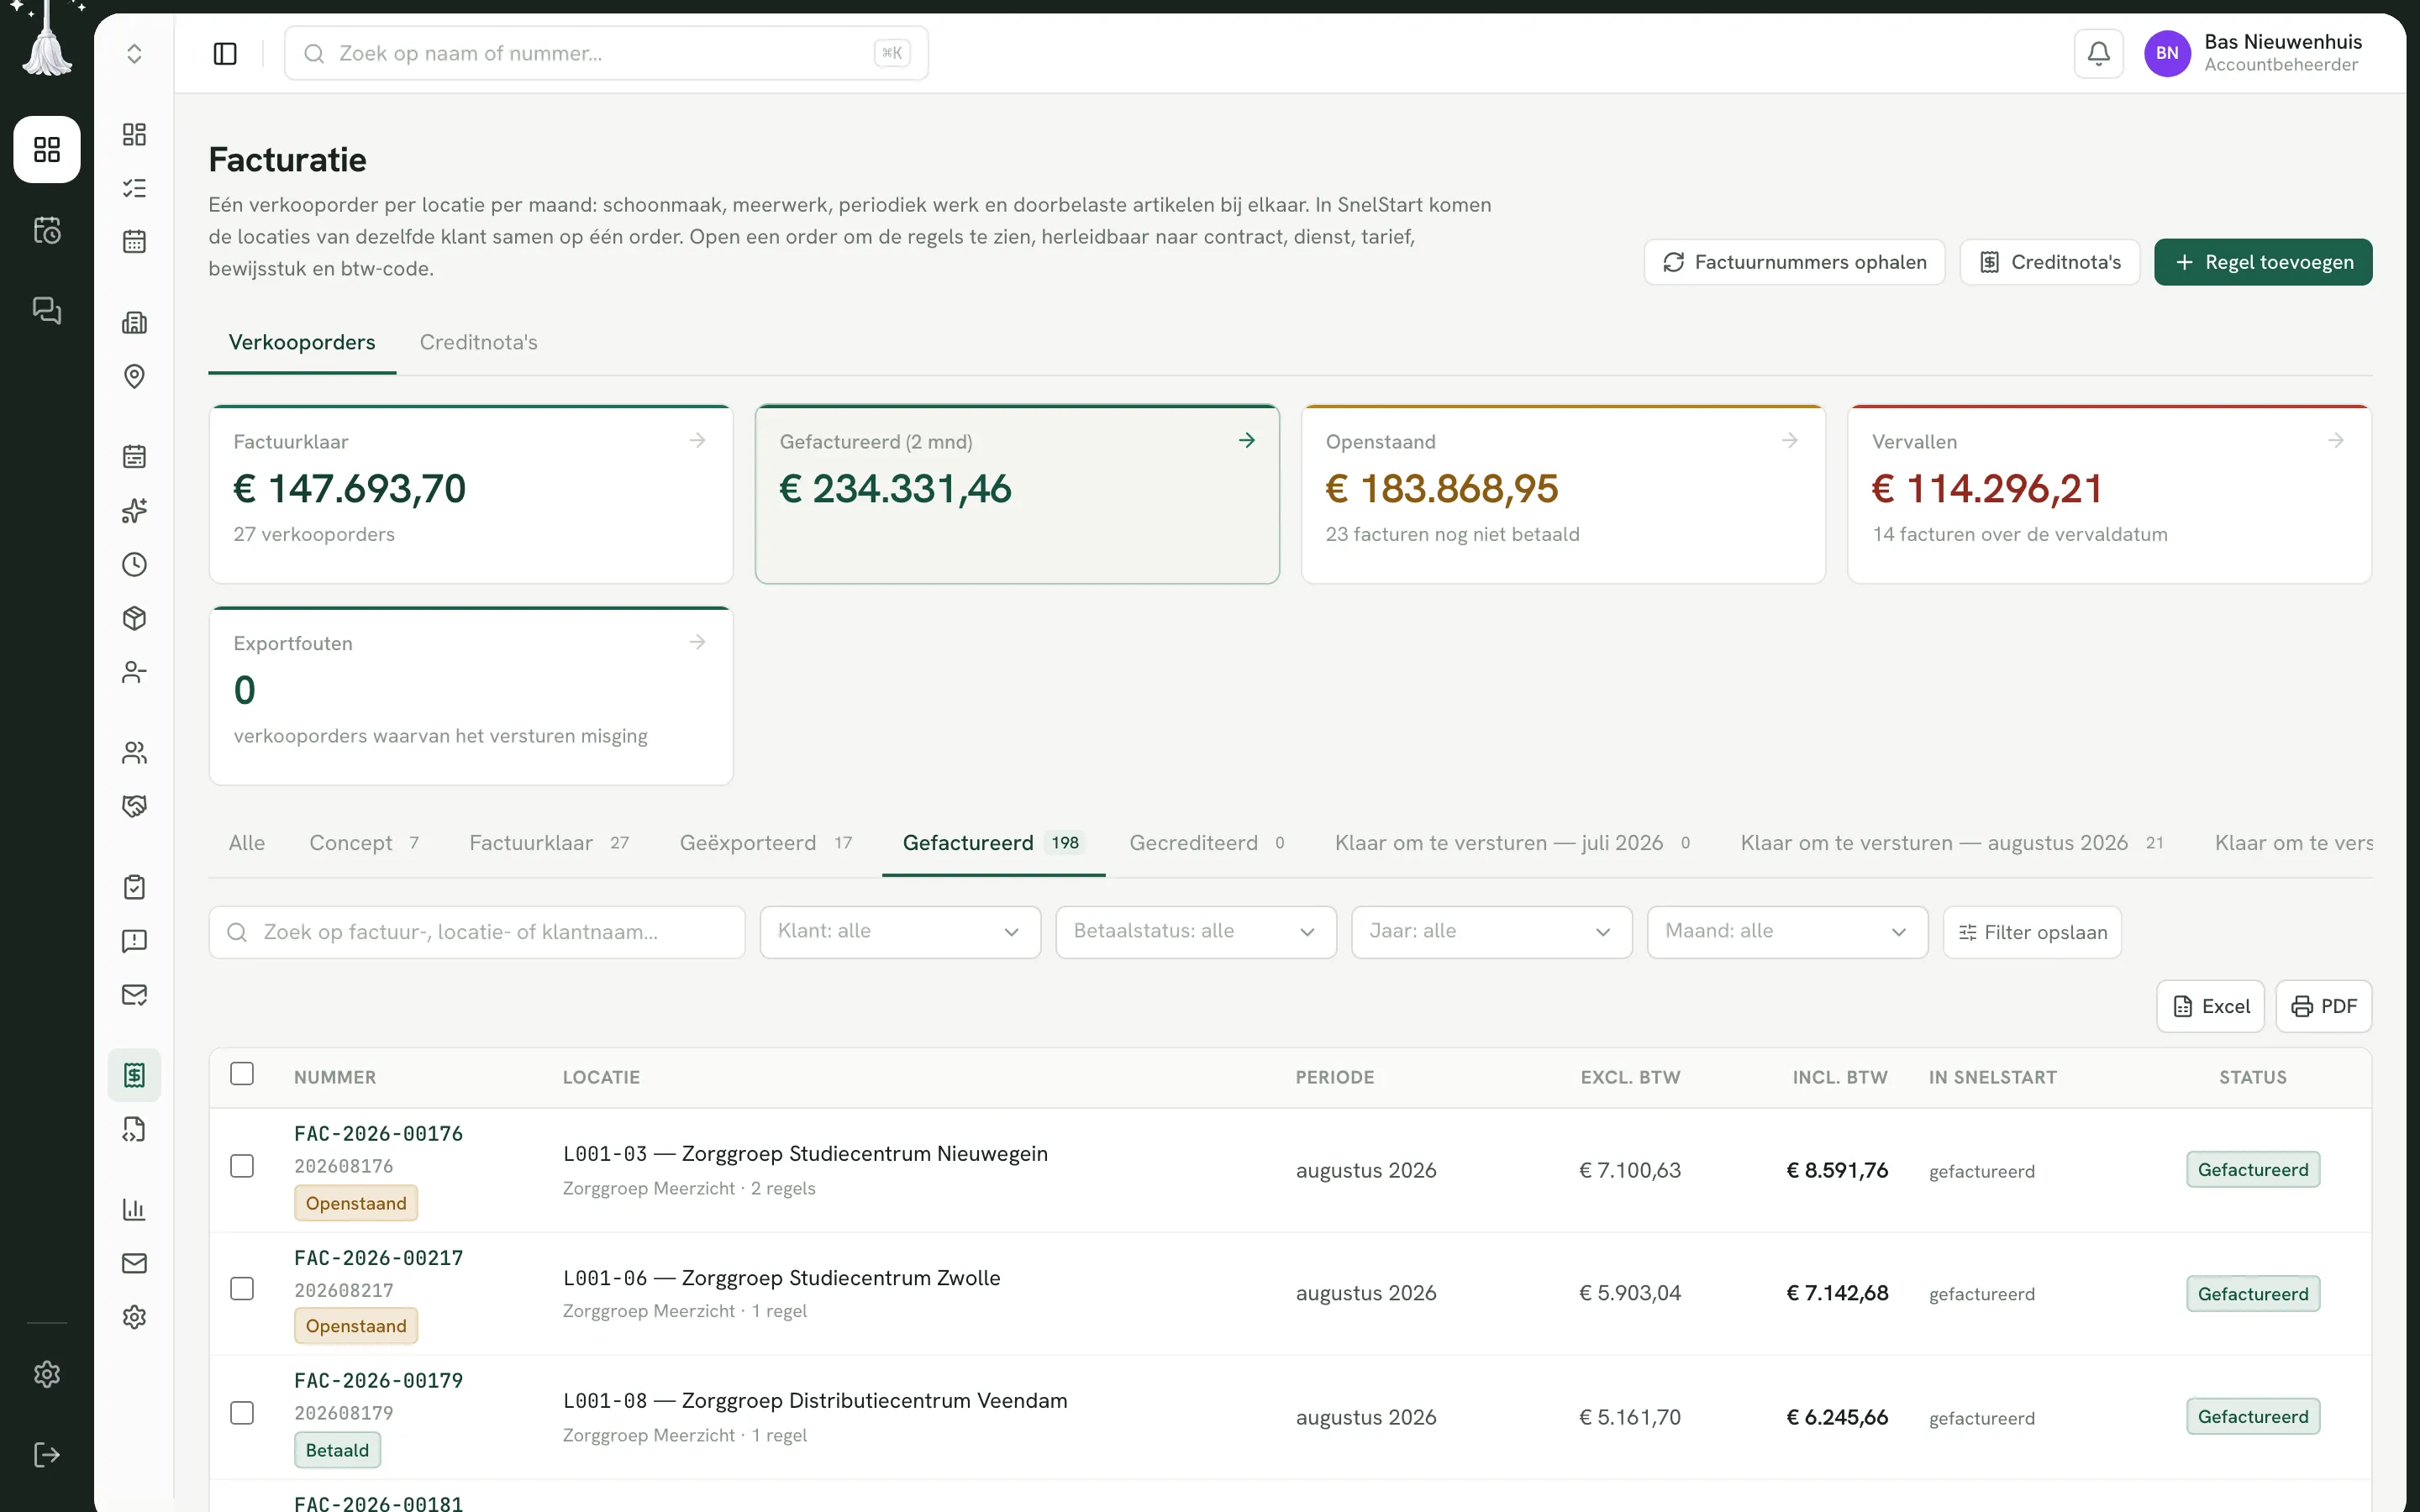Select 'Klaar om te versturen — juli 2026' tab
The image size is (2420, 1512).
pyautogui.click(x=1512, y=843)
